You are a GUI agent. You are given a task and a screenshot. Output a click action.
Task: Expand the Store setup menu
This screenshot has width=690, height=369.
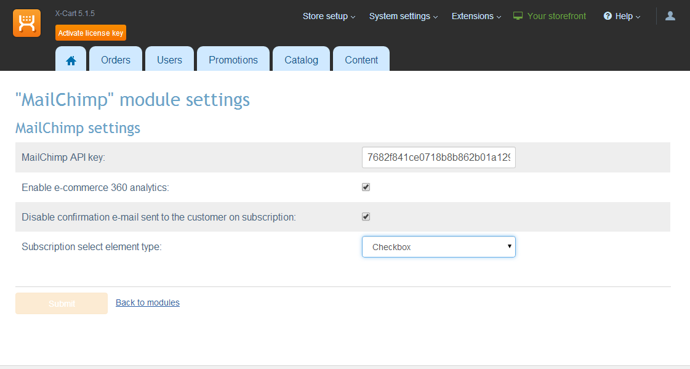329,16
